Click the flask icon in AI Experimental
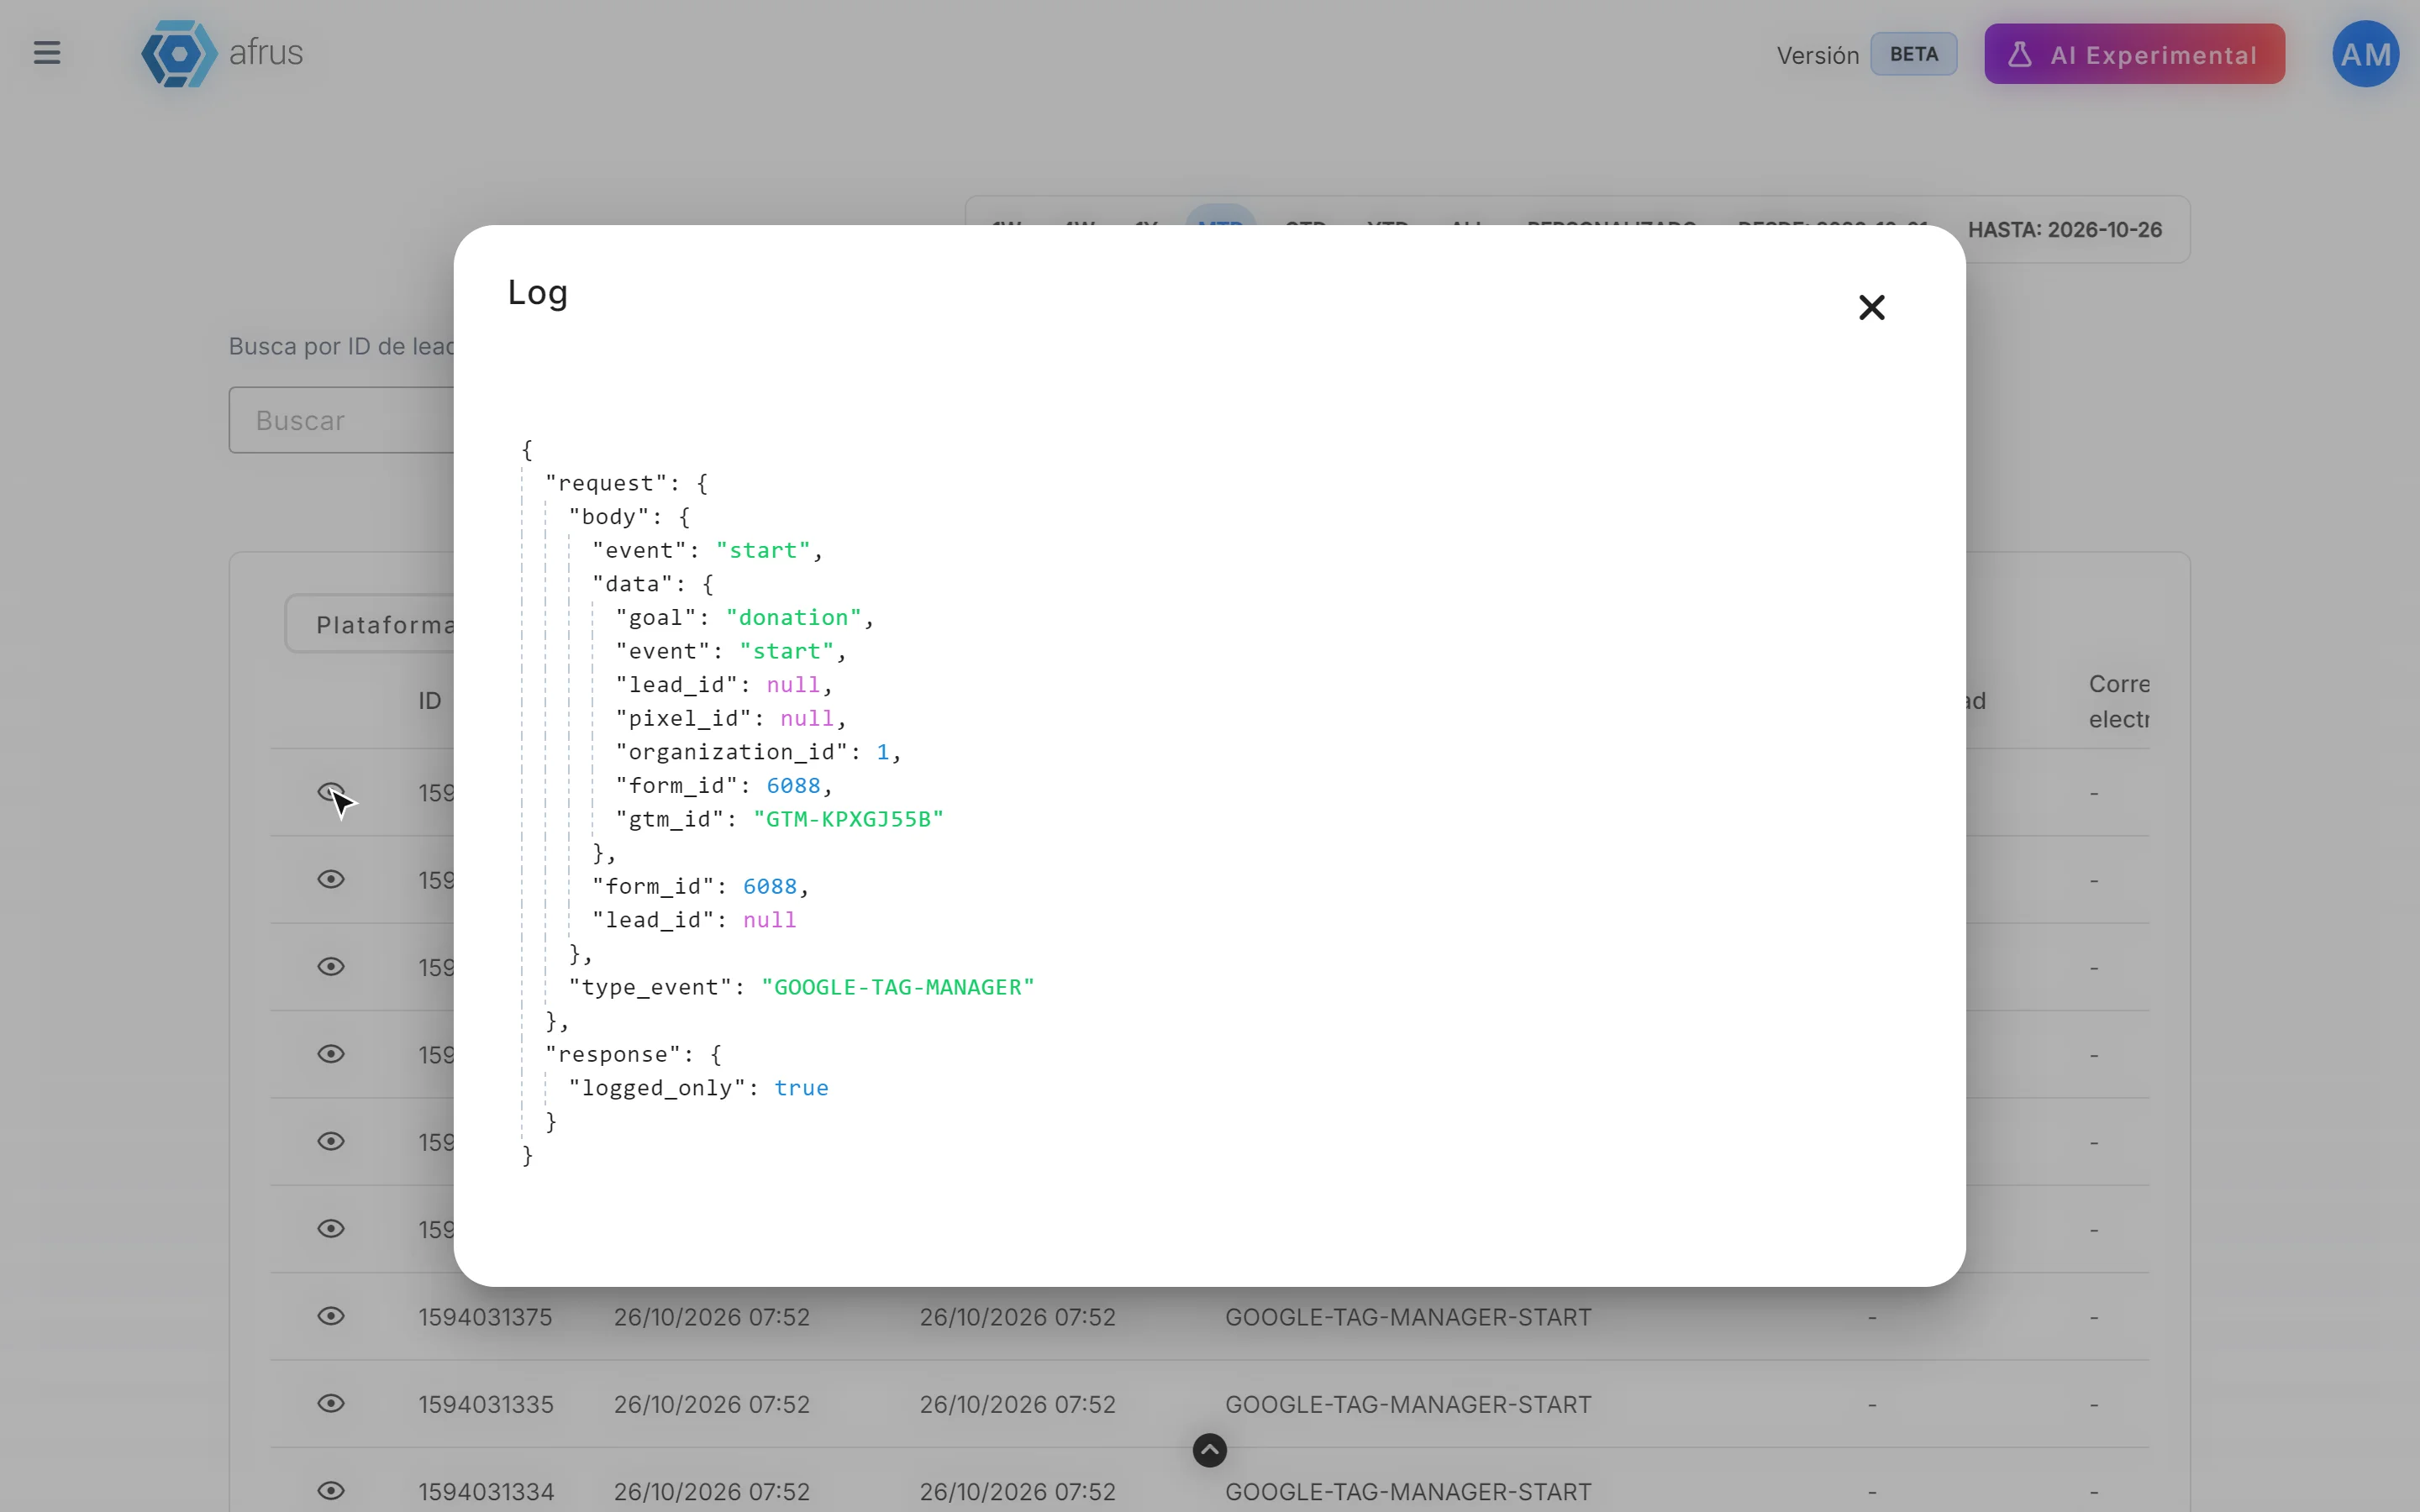 click(x=2019, y=54)
